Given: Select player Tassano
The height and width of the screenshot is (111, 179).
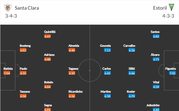Looking at the screenshot, I should click(x=25, y=92).
